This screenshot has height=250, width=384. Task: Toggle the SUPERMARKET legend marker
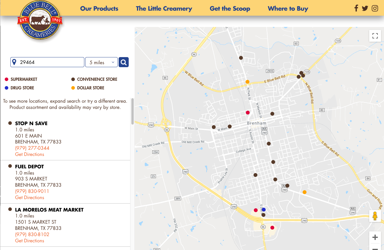click(6, 79)
